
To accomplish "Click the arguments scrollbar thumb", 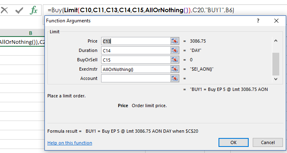I will 276,64.
